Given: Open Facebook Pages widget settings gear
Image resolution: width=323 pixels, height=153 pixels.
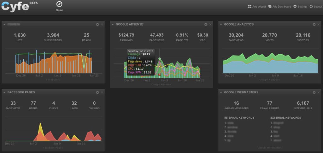Looking at the screenshot, I should 97,93.
